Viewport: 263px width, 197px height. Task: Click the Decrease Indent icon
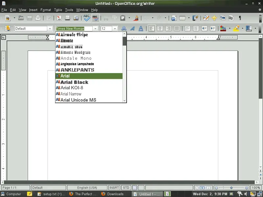[204, 29]
